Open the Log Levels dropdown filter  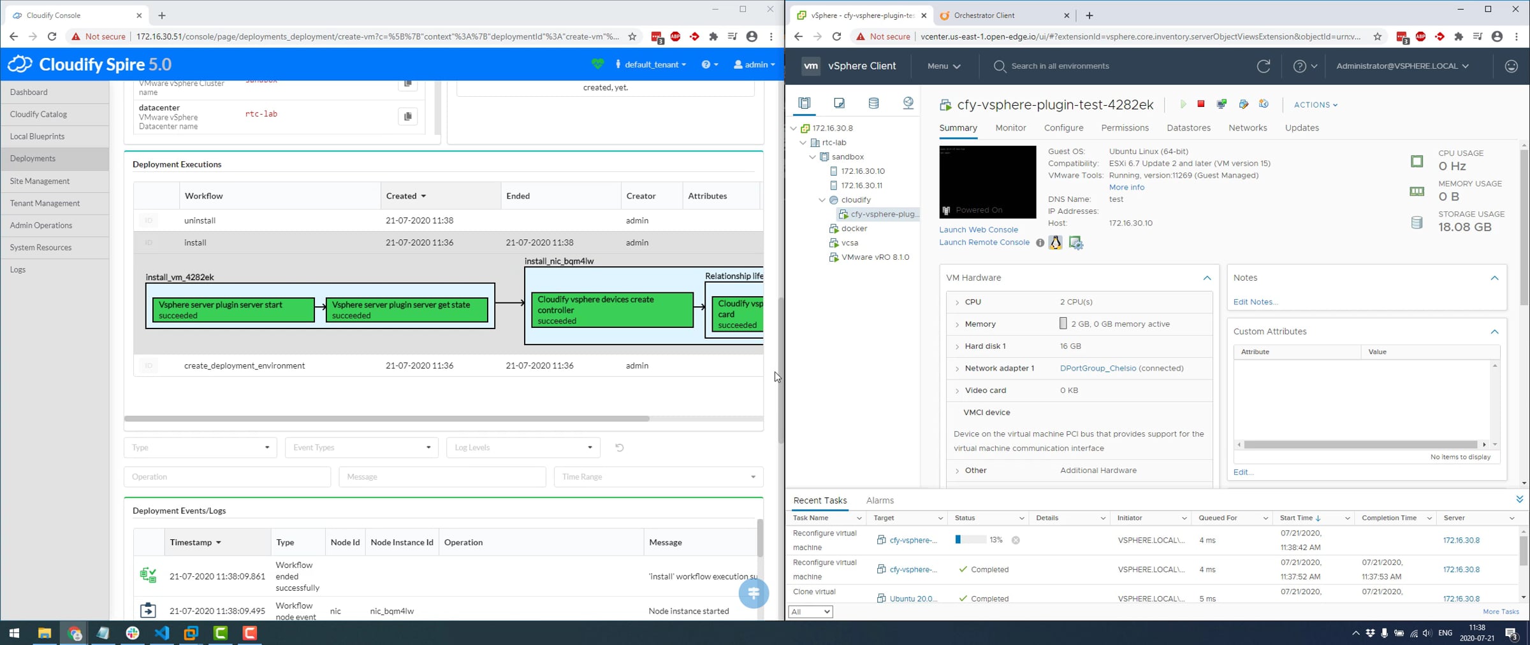[x=523, y=448]
